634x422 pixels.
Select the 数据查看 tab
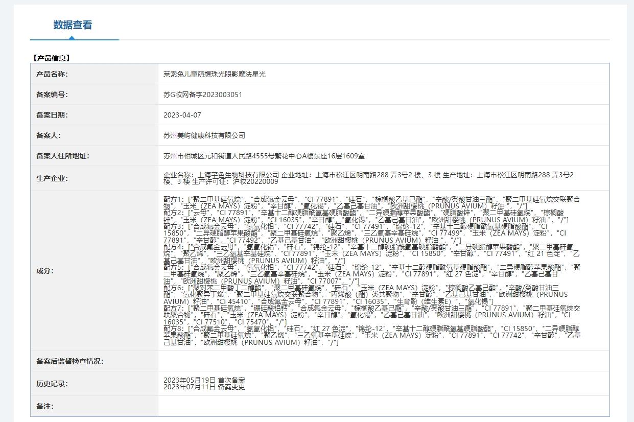tap(73, 25)
